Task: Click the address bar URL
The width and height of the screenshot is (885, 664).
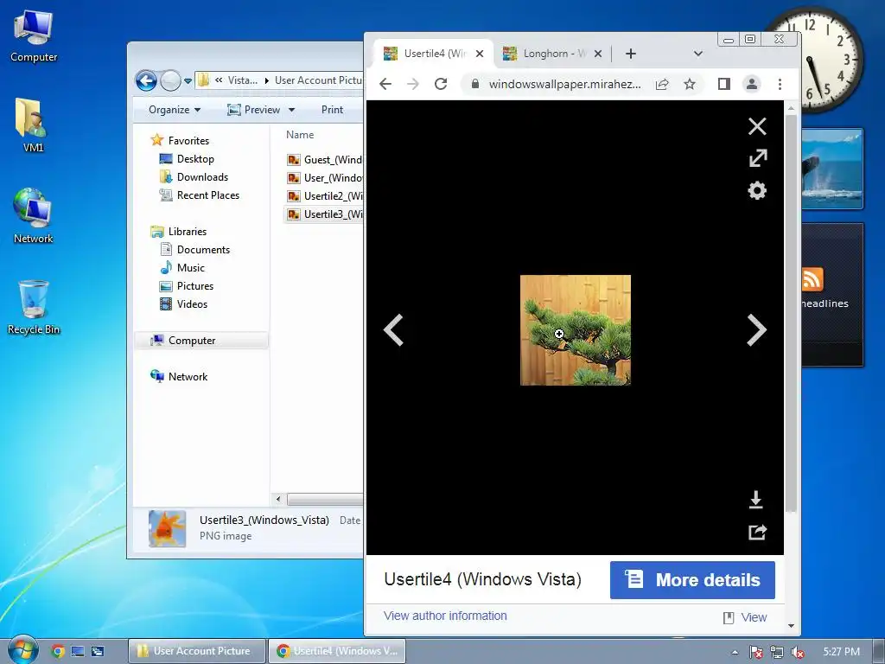Action: pos(564,84)
